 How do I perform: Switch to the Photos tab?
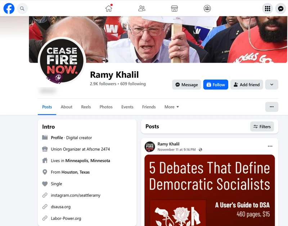[106, 107]
